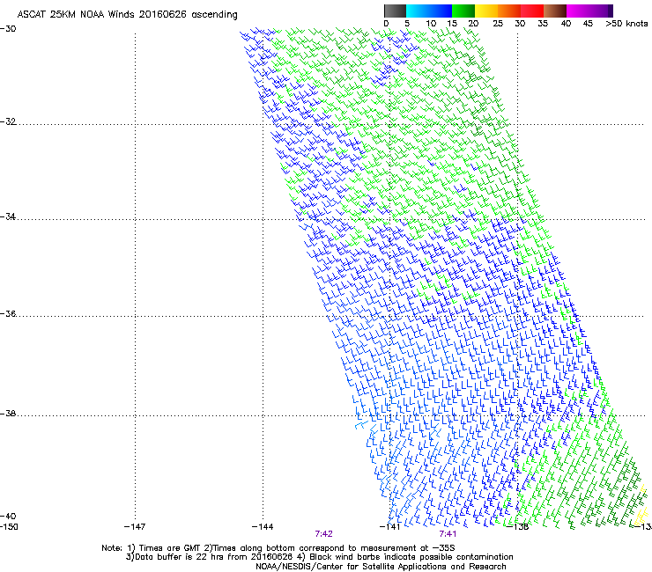652x572 pixels.
Task: Select the orange 25-30 knots legend segment
Action: coord(509,11)
